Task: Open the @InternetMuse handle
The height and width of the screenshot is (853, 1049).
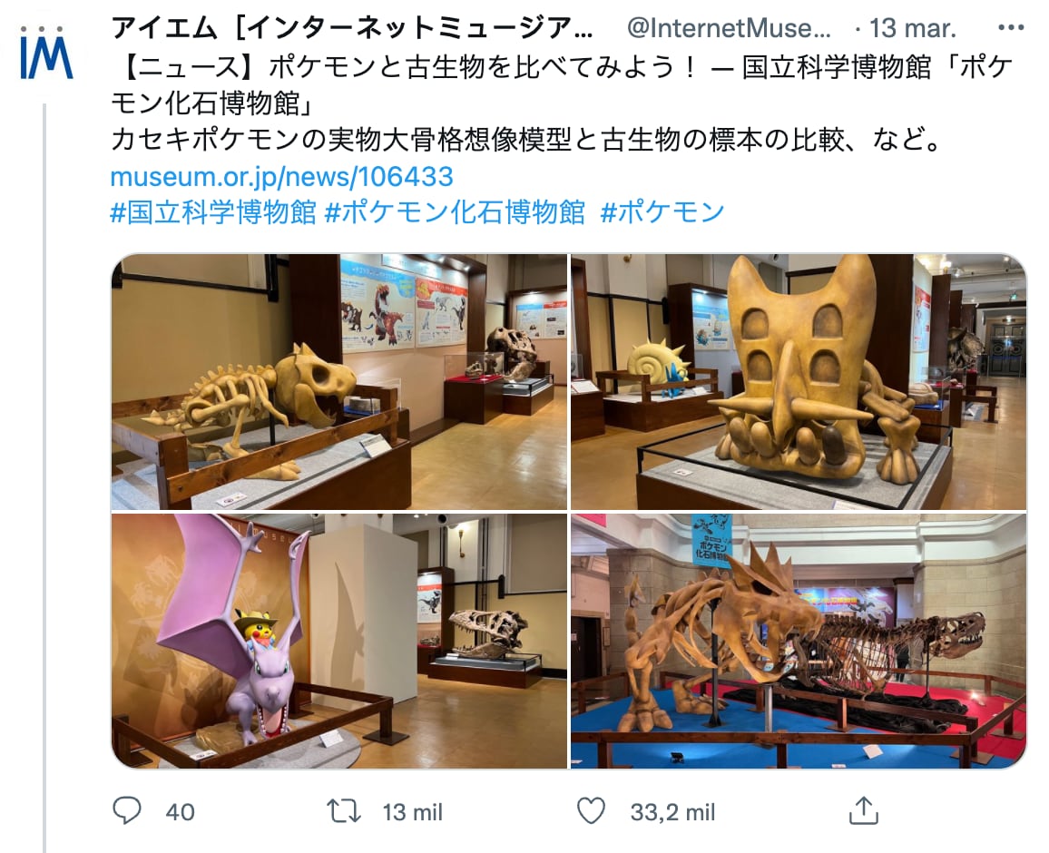Action: click(x=729, y=28)
